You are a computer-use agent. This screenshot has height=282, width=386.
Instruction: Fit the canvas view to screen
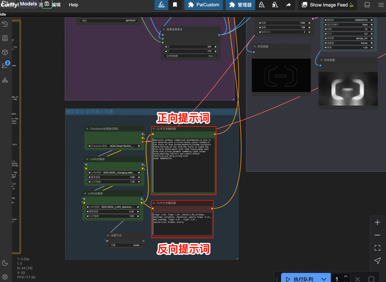[x=377, y=248]
